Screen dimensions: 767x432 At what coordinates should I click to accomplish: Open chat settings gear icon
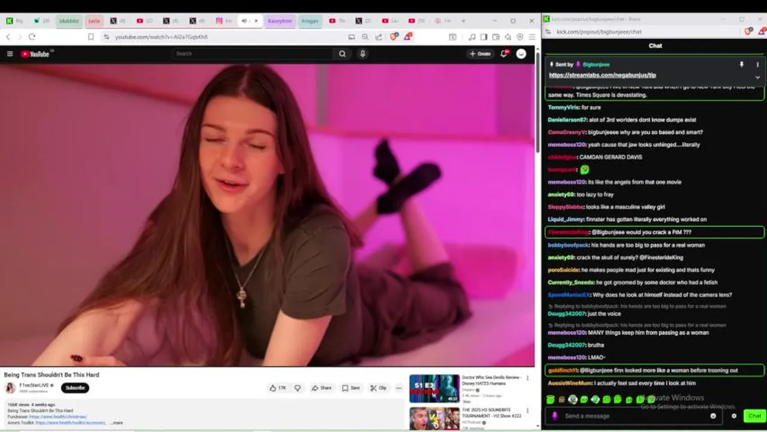point(733,416)
